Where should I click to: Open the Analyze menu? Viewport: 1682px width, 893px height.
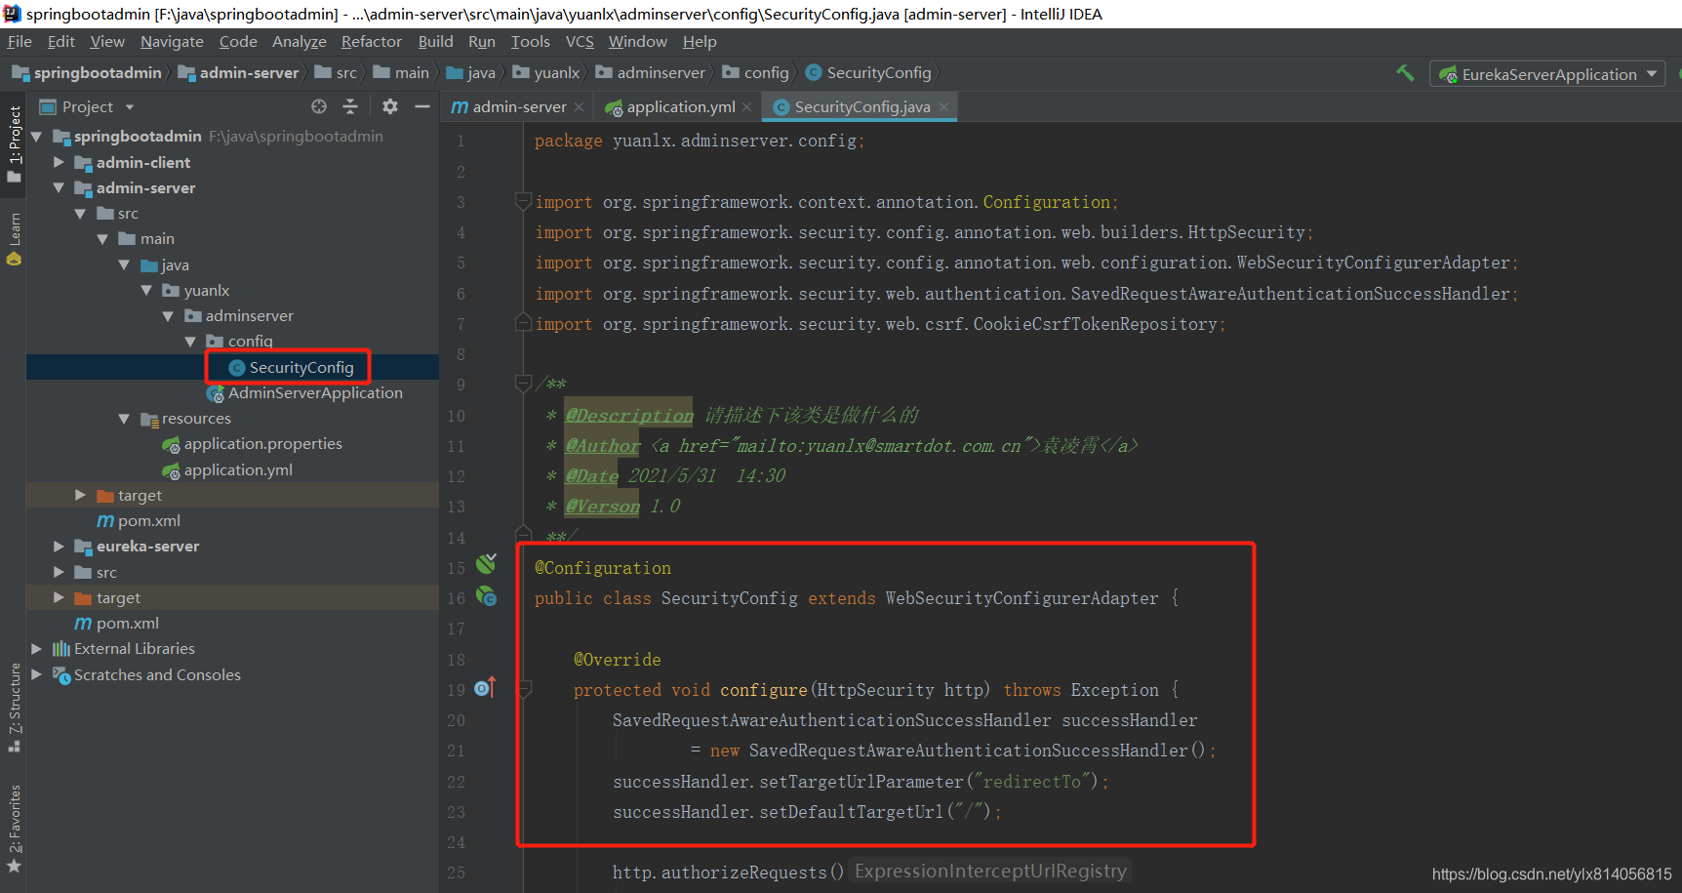point(300,41)
